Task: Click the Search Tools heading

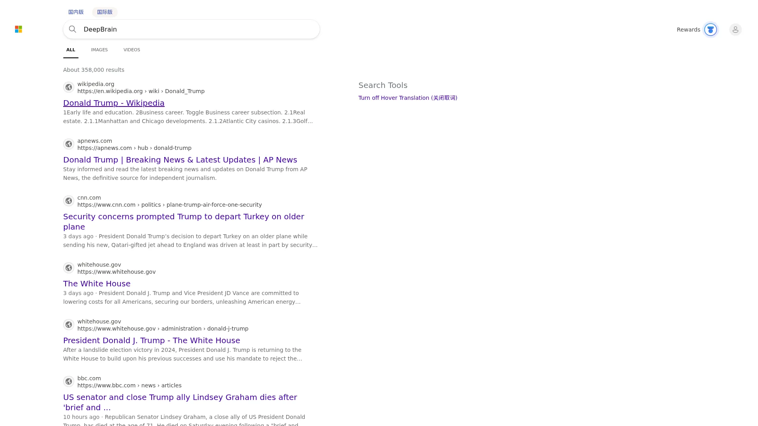Action: pos(383,85)
